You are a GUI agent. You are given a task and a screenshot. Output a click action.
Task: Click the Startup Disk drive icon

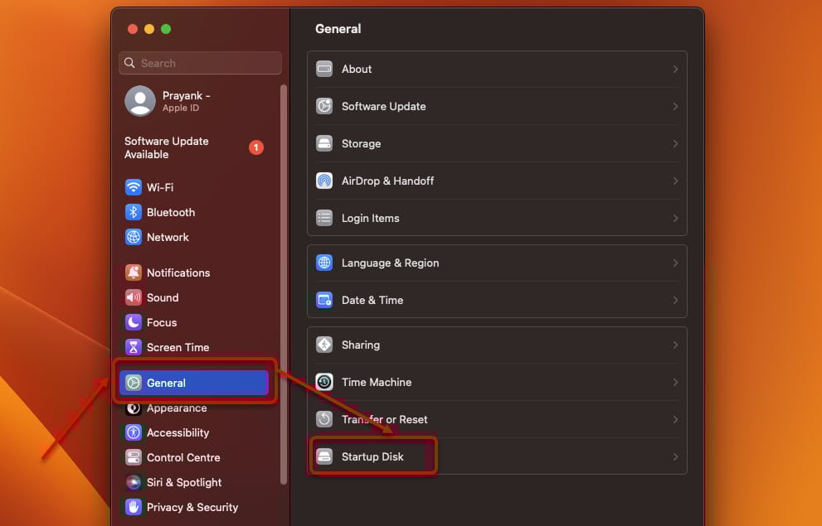324,456
